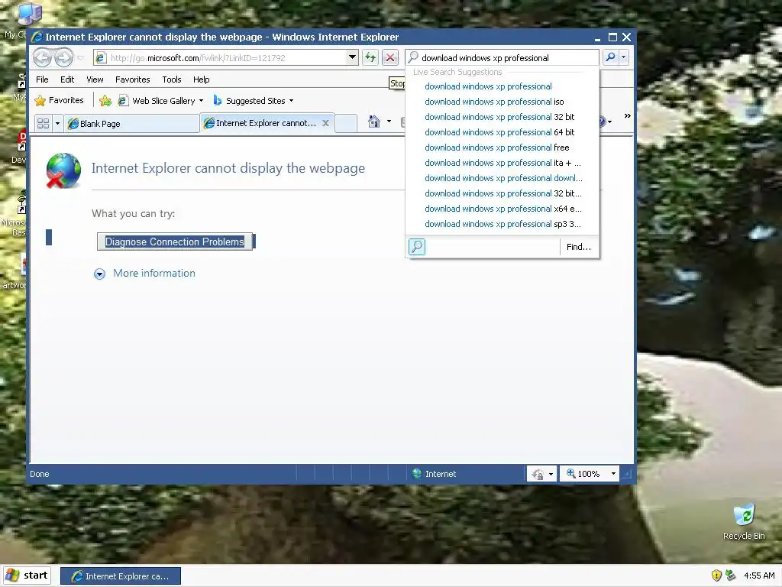Go forward with the Forward arrow button
The width and height of the screenshot is (782, 587).
(x=63, y=58)
